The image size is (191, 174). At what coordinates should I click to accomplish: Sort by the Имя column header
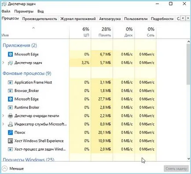coord(35,32)
